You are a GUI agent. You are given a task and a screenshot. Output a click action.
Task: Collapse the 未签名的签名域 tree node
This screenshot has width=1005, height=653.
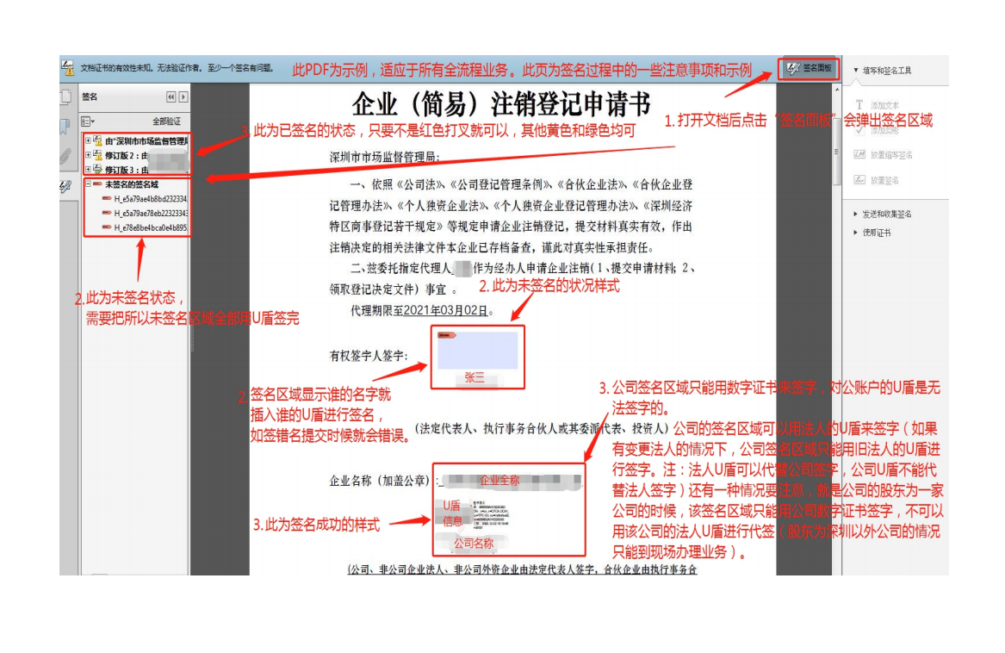pos(88,184)
